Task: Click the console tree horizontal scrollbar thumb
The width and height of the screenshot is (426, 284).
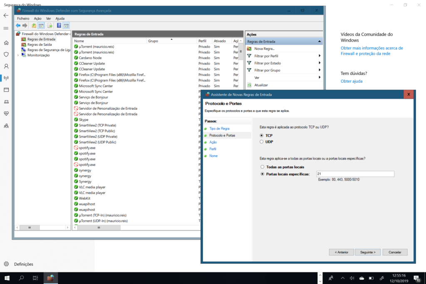Action: pyautogui.click(x=30, y=227)
